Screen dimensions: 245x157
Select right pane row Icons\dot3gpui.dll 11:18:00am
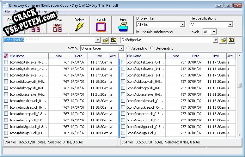click(178, 133)
